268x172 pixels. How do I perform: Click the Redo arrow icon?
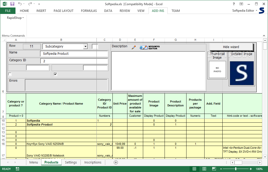pyautogui.click(x=30, y=4)
